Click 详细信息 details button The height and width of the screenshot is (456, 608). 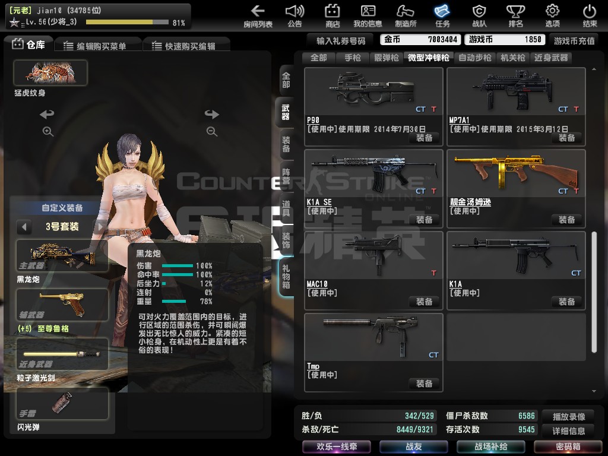pos(569,431)
